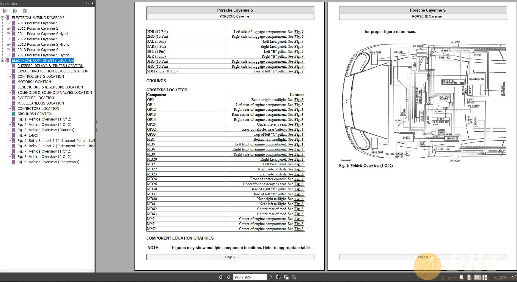Expand the 2011 Porsche Cayenne S Hybrid bookmark
The width and height of the screenshot is (517, 282).
pos(8,34)
